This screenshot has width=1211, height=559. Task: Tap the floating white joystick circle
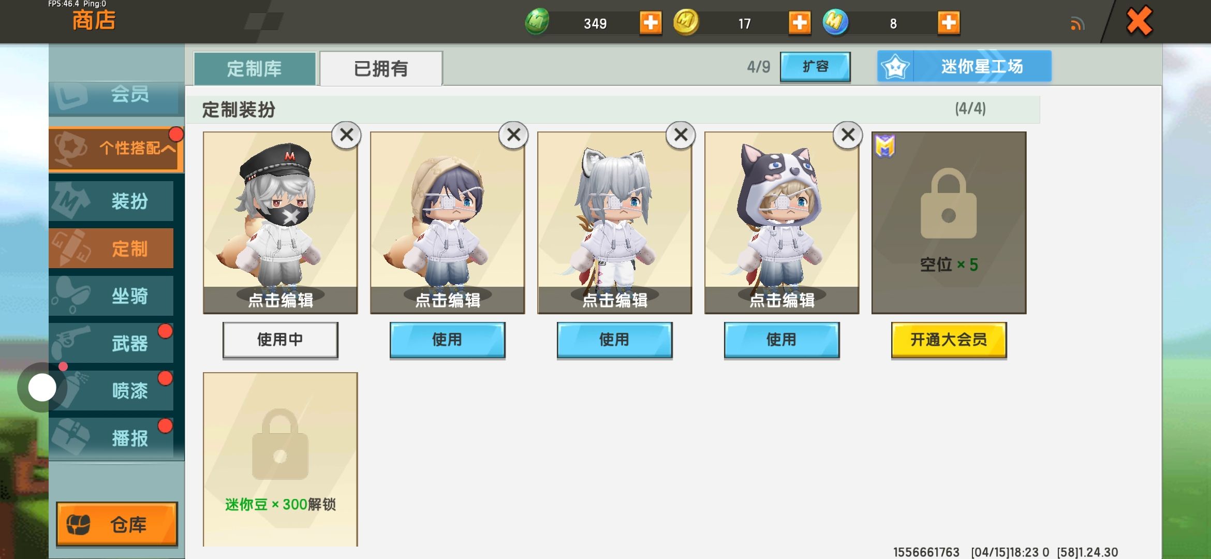42,387
